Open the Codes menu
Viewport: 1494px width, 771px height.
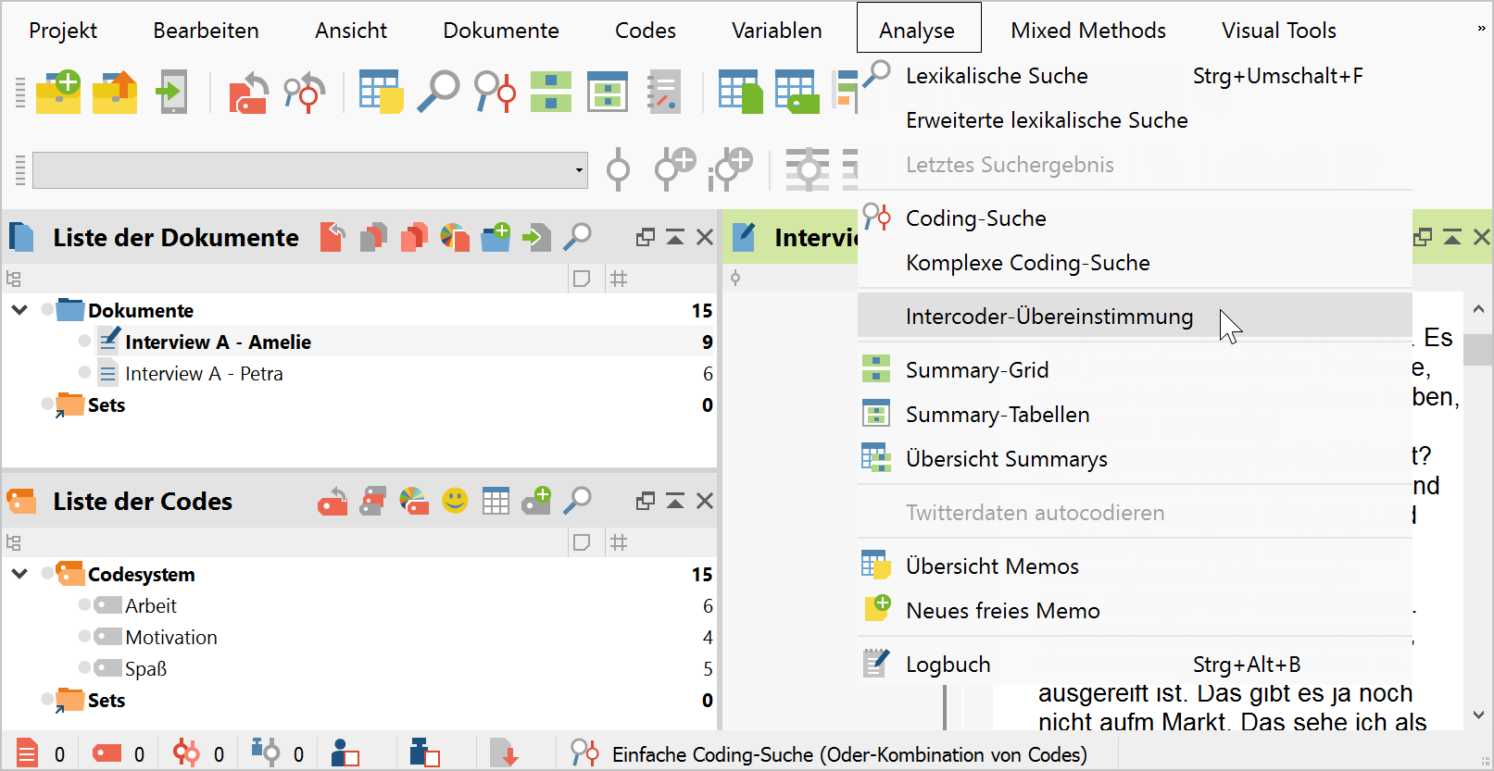click(646, 31)
